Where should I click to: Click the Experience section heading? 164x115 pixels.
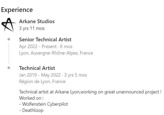pyautogui.click(x=17, y=10)
